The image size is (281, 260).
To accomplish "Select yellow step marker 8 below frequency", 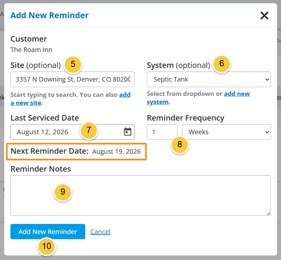I will 179,145.
